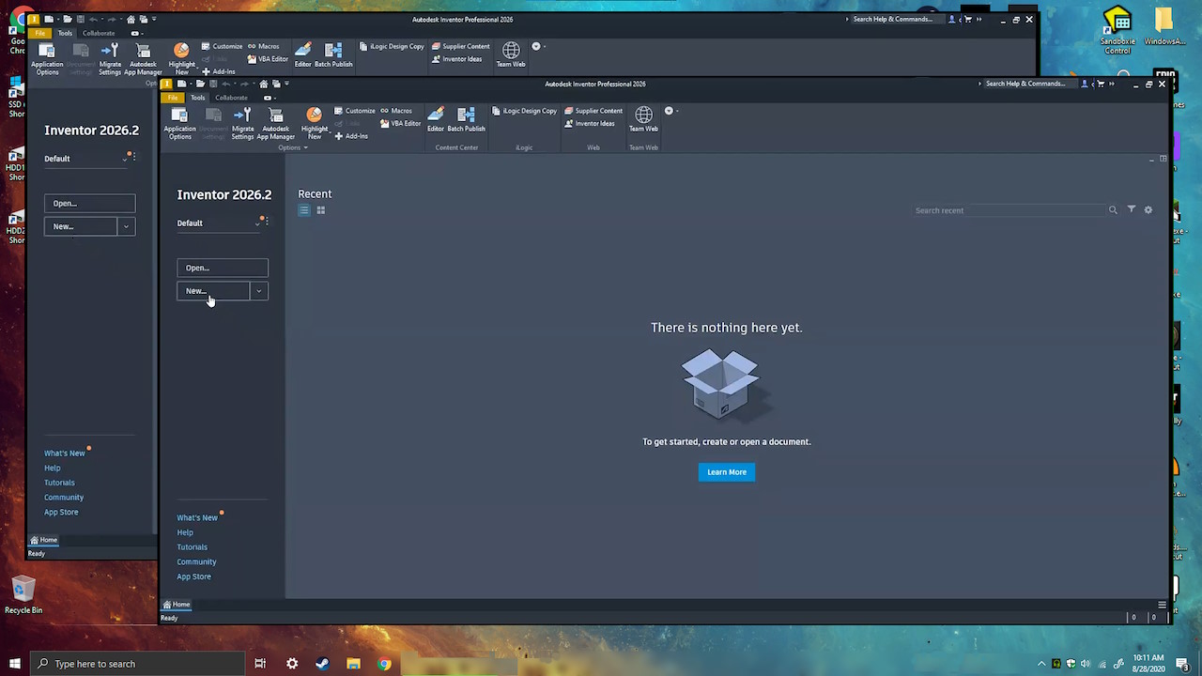The width and height of the screenshot is (1202, 676).
Task: Switch recent files to list view
Action: 304,210
